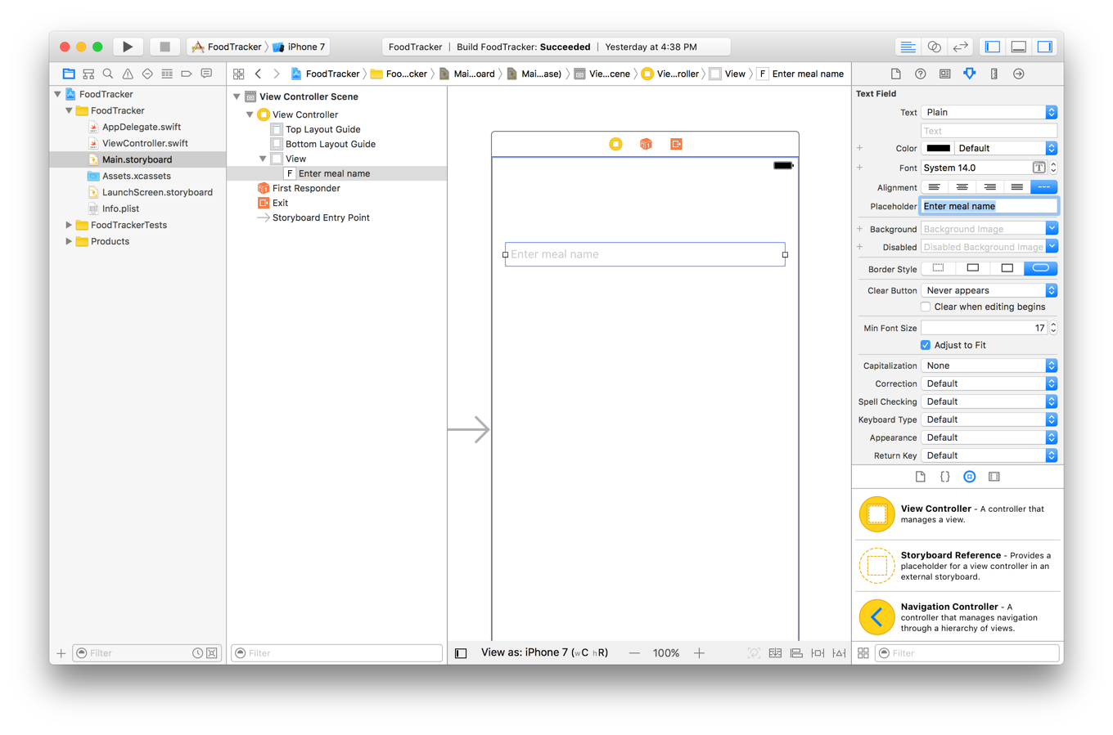
Task: Collapse the View Controller Scene outline
Action: (237, 96)
